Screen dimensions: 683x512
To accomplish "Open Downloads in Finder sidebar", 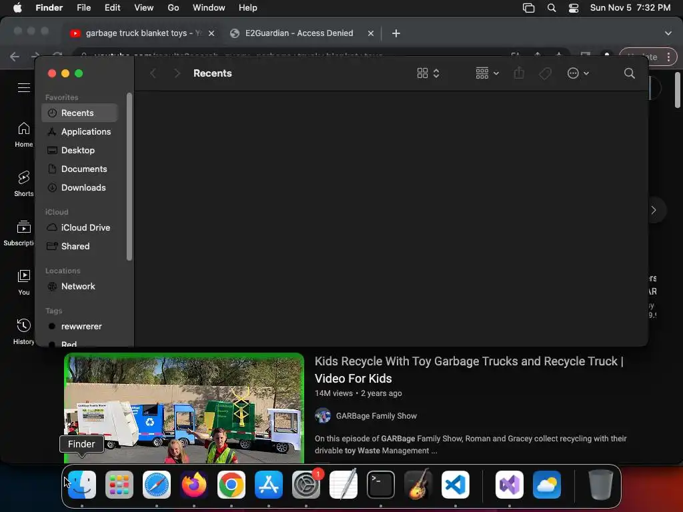I will tap(80, 187).
